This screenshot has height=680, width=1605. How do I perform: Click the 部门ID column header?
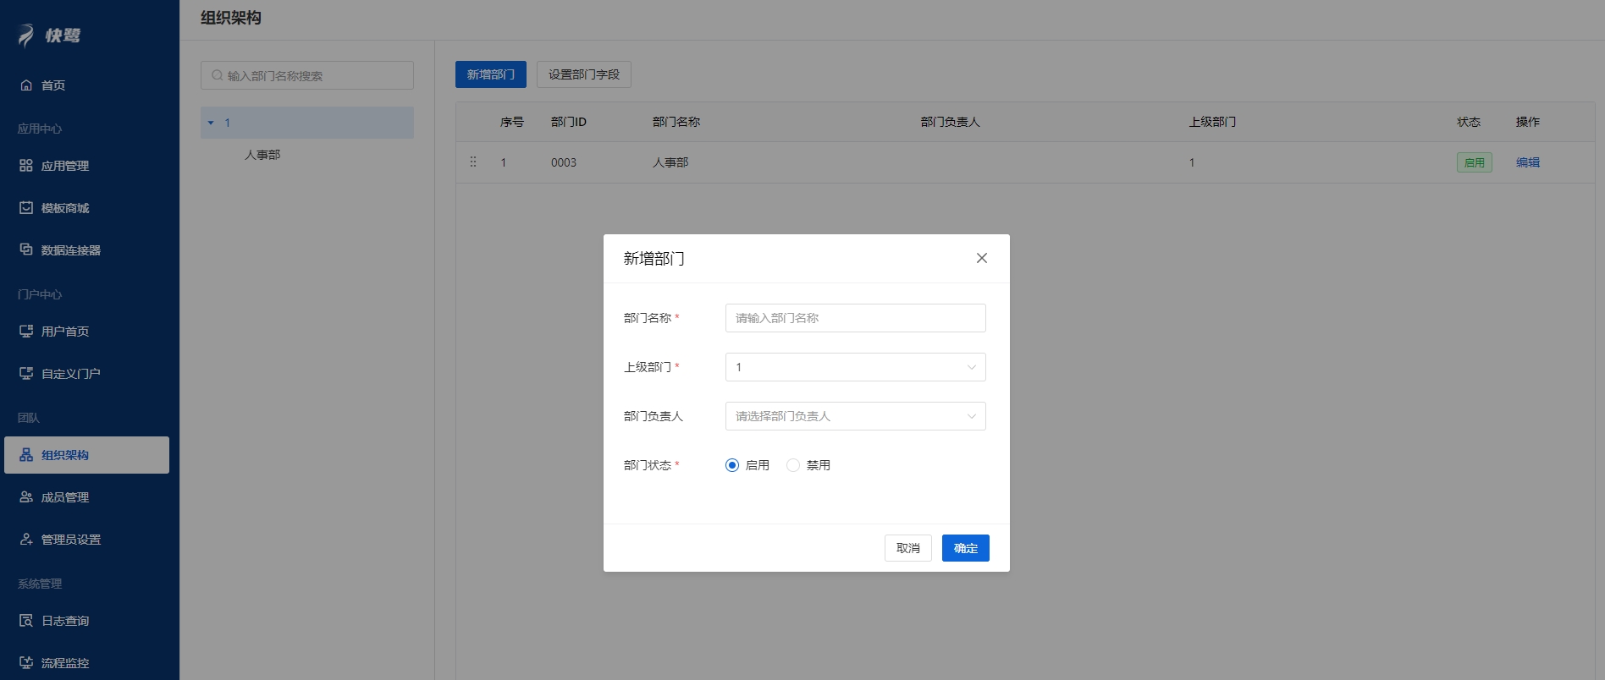coord(569,122)
